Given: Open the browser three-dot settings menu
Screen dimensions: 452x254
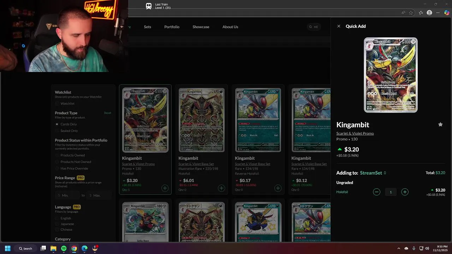Looking at the screenshot, I should coord(438,13).
